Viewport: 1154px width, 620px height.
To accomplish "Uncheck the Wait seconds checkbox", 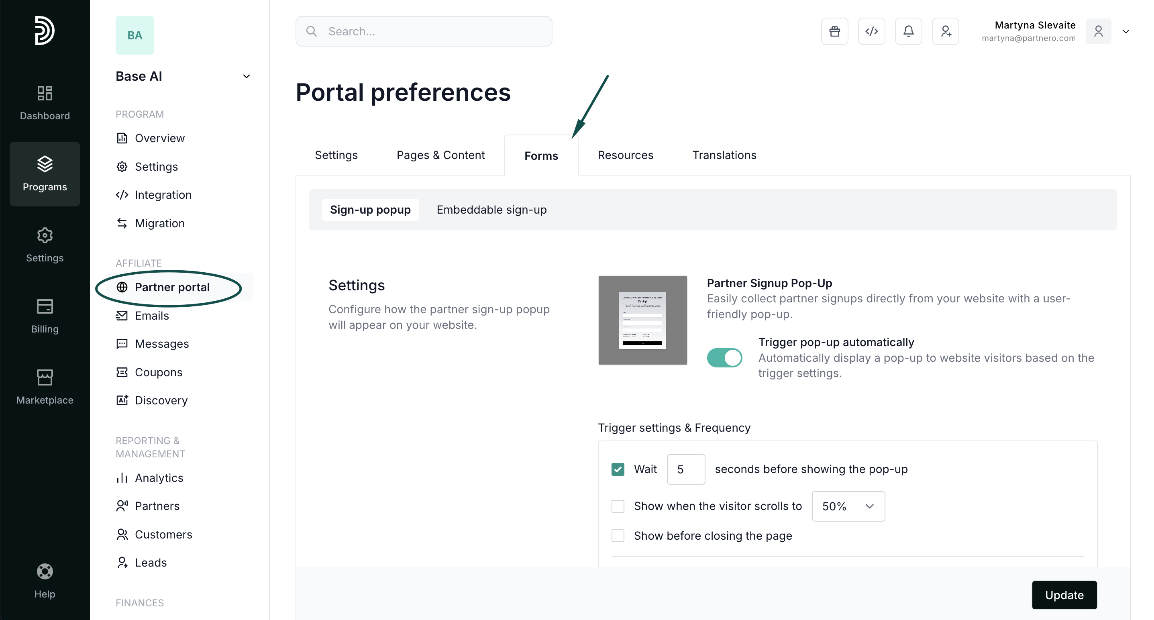I will pos(618,469).
